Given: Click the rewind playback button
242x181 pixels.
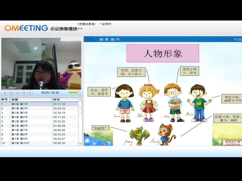Looking at the screenshot, I should point(11,93).
